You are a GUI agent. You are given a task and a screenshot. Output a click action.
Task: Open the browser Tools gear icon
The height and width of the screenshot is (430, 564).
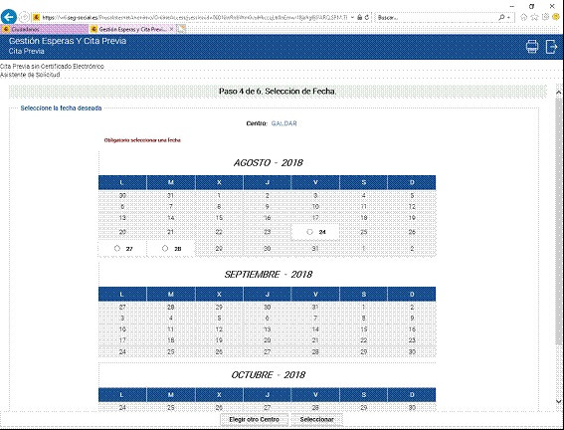(546, 17)
